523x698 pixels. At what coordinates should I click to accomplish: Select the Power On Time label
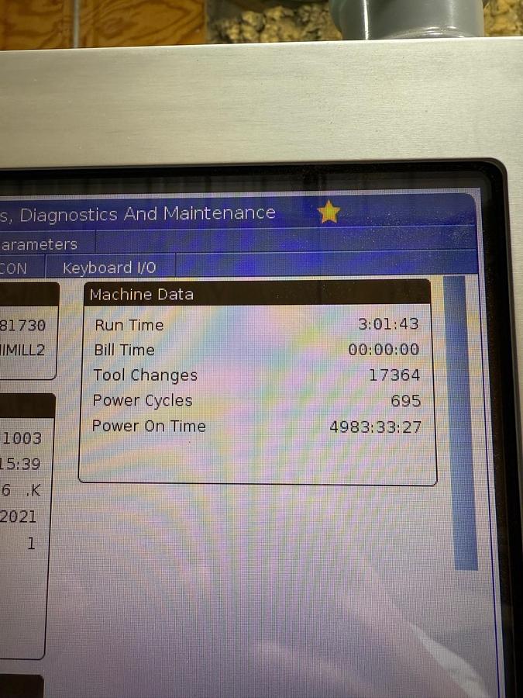(149, 426)
